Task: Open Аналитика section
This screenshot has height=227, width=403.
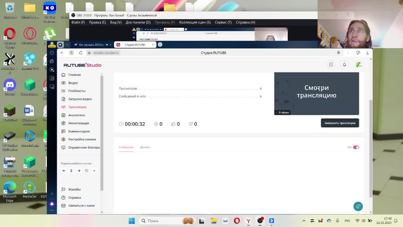Action: click(77, 115)
